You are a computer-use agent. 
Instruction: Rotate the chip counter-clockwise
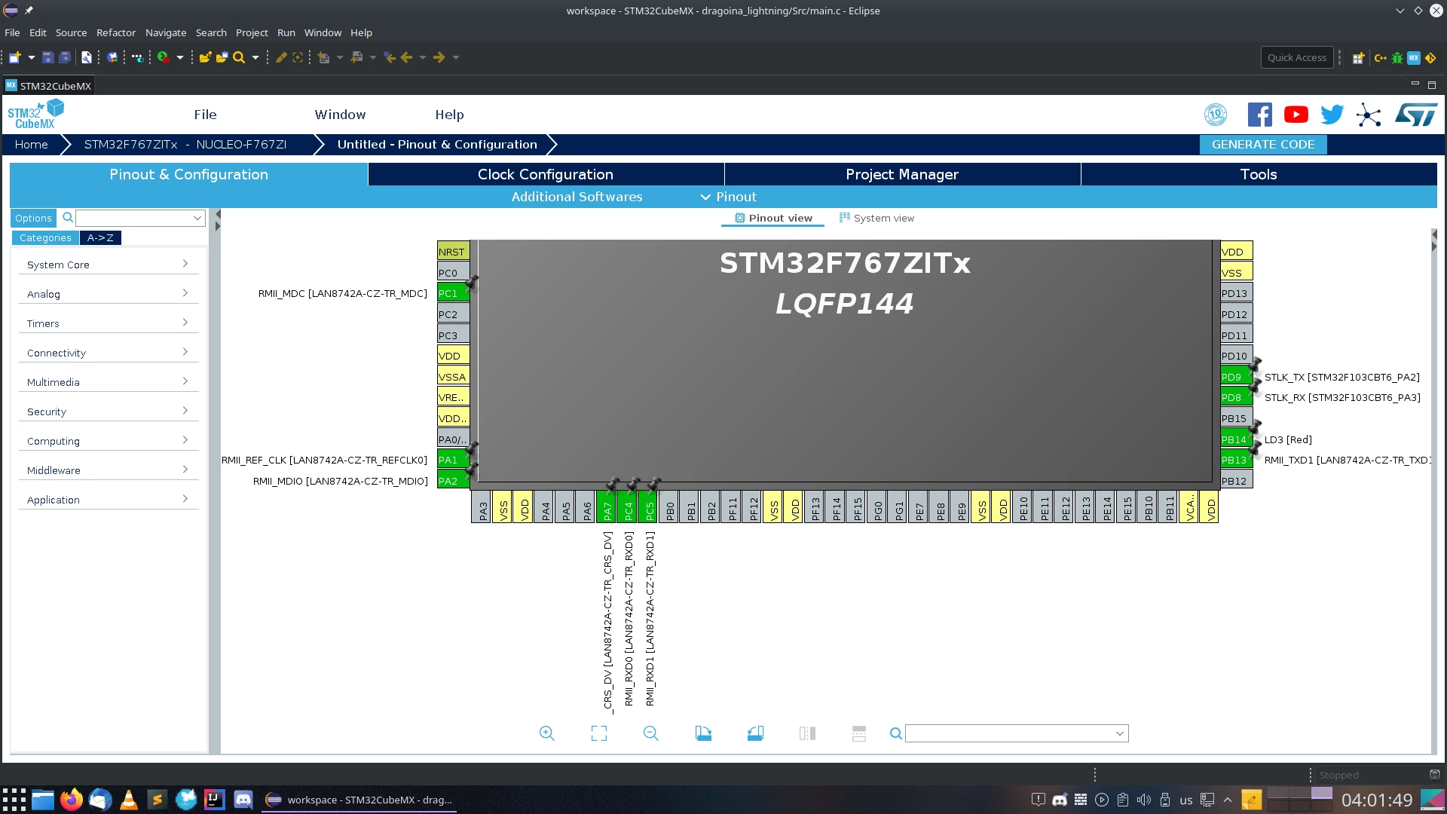click(x=755, y=733)
